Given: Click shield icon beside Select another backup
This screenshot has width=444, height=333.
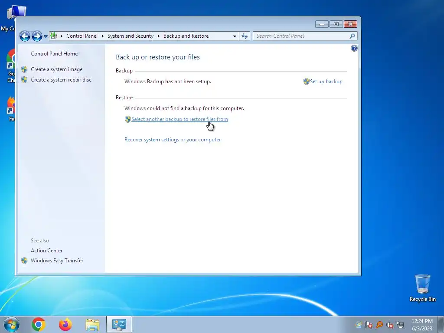Looking at the screenshot, I should [x=128, y=119].
